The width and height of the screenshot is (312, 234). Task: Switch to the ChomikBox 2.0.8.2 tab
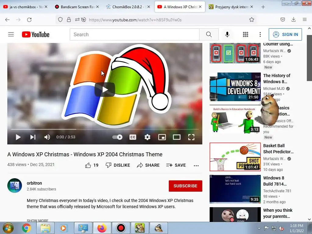tap(128, 7)
